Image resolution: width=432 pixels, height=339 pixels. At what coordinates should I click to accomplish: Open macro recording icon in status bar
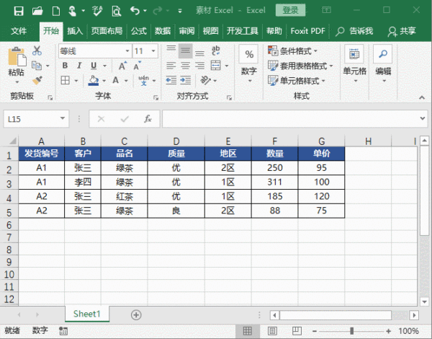click(x=63, y=330)
